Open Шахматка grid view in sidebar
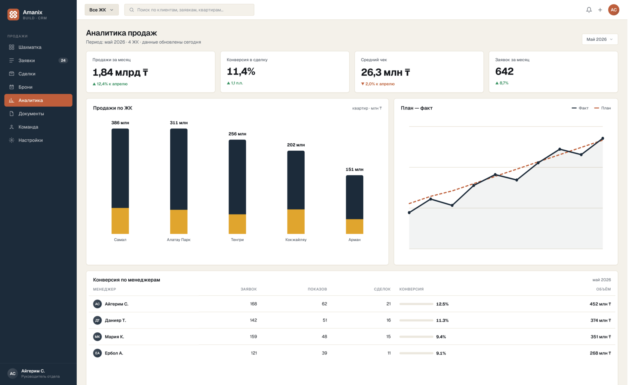The width and height of the screenshot is (628, 385). coord(38,47)
